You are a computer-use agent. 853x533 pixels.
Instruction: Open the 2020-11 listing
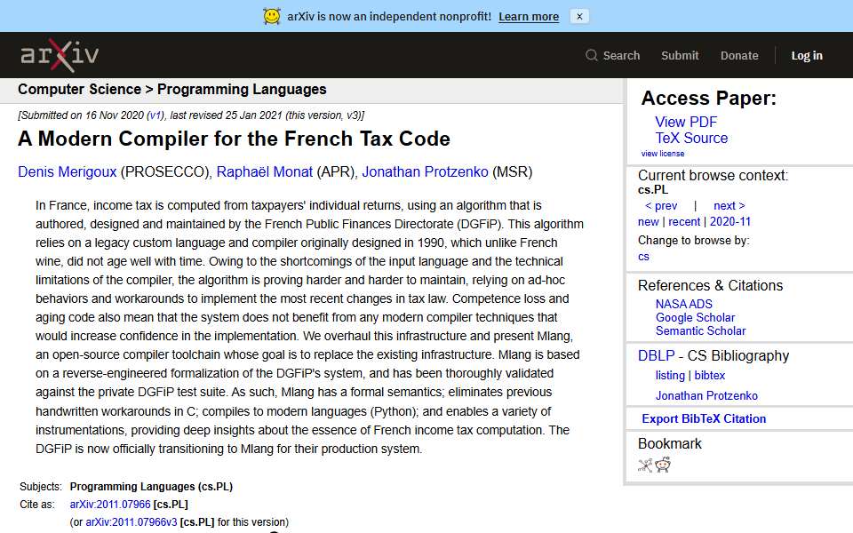[730, 222]
